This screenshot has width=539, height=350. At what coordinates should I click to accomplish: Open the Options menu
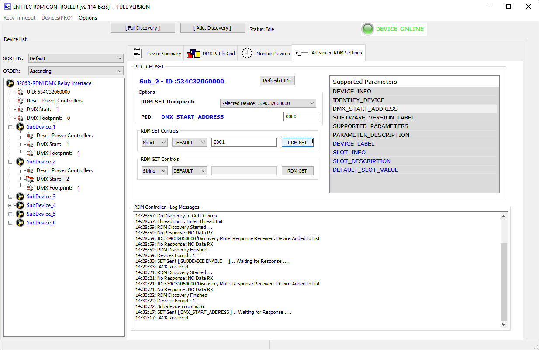(88, 18)
